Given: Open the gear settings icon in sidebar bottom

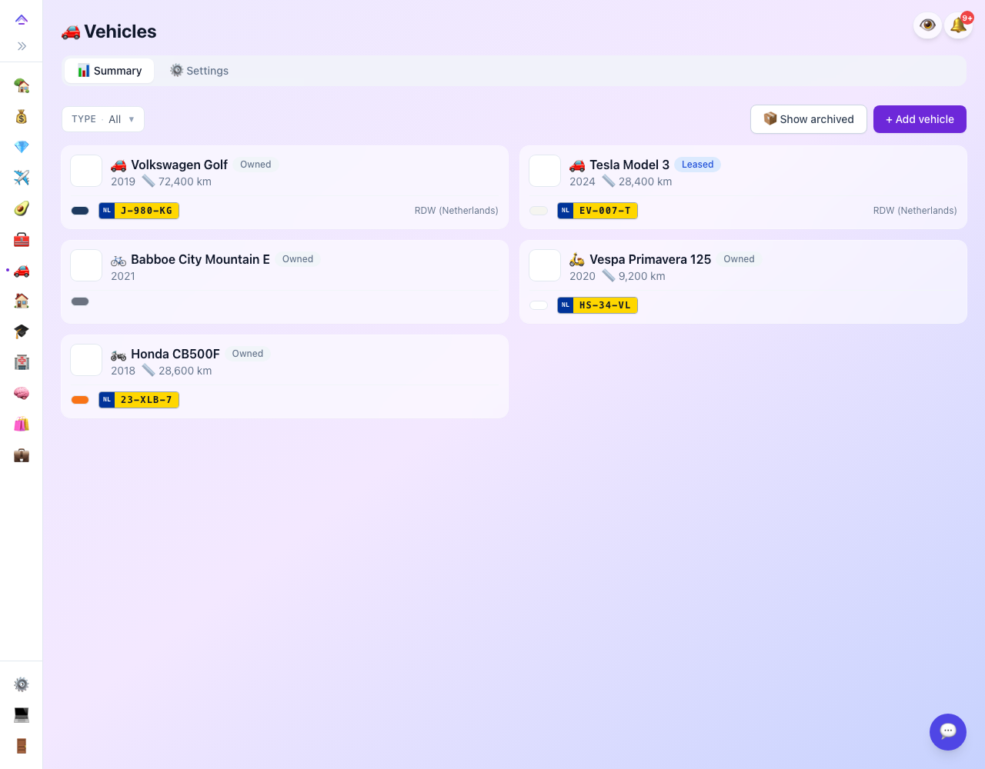Looking at the screenshot, I should click(22, 684).
